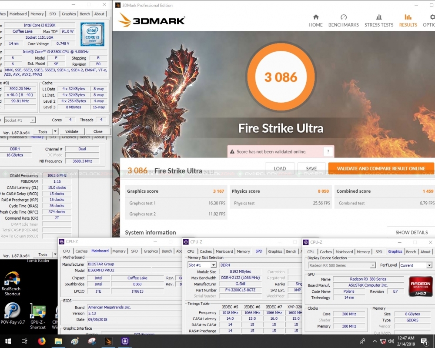This screenshot has height=348, width=435.
Task: Click the mainboard model field B360MHD PRO2
Action: coord(119,270)
